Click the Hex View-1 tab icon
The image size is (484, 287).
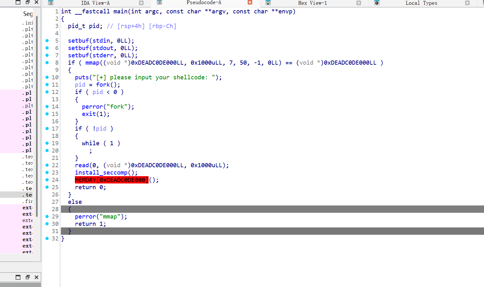[x=268, y=3]
